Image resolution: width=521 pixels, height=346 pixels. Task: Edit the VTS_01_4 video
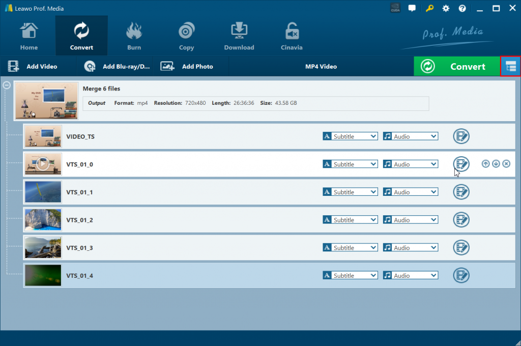point(461,275)
